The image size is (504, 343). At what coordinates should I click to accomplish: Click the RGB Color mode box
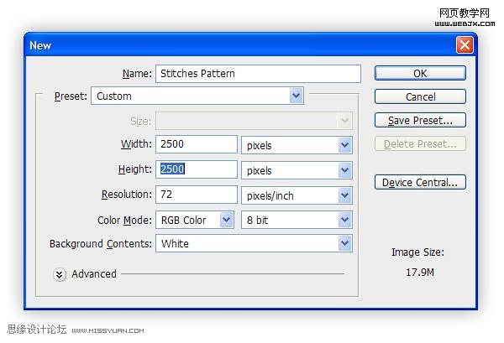(195, 220)
